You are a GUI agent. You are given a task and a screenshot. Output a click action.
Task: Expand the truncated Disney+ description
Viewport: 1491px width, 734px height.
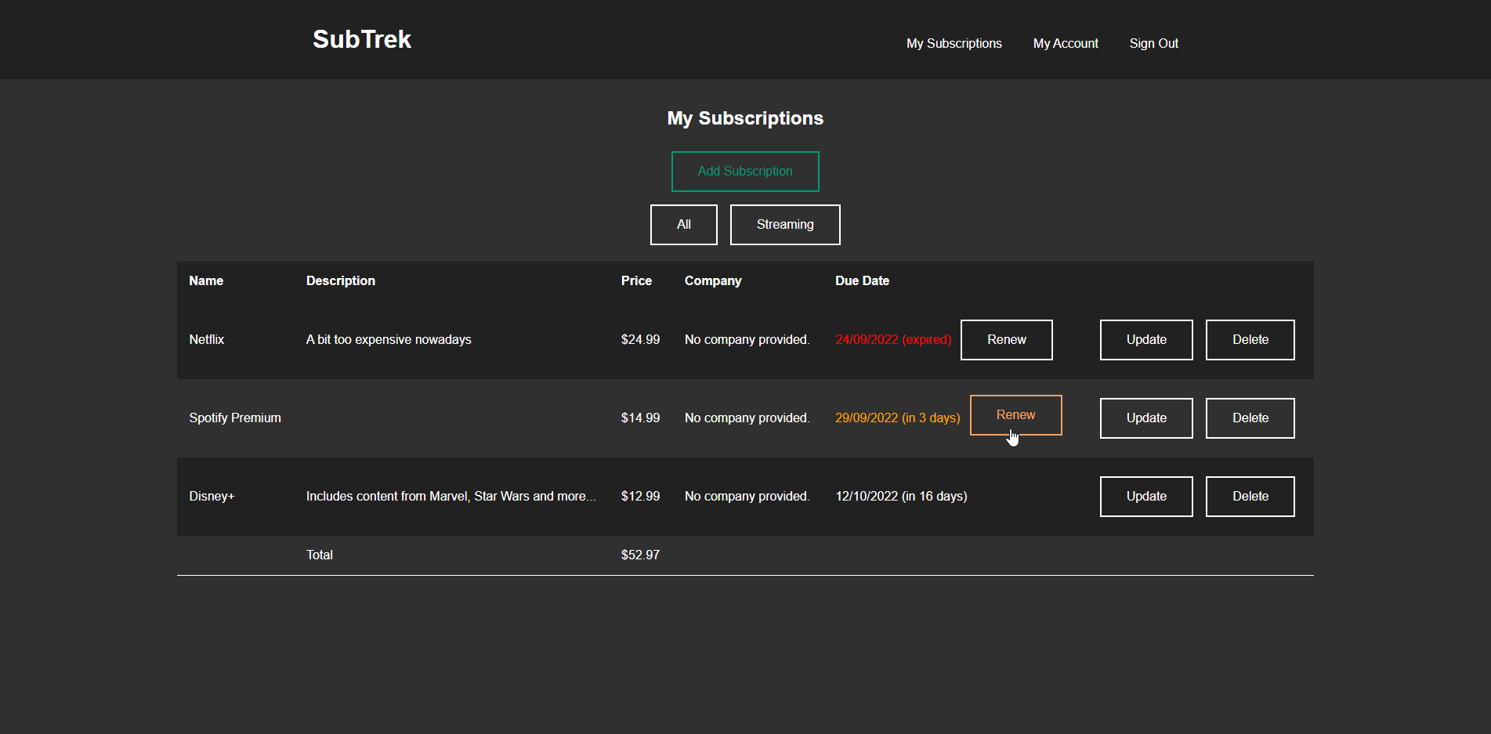(x=451, y=496)
